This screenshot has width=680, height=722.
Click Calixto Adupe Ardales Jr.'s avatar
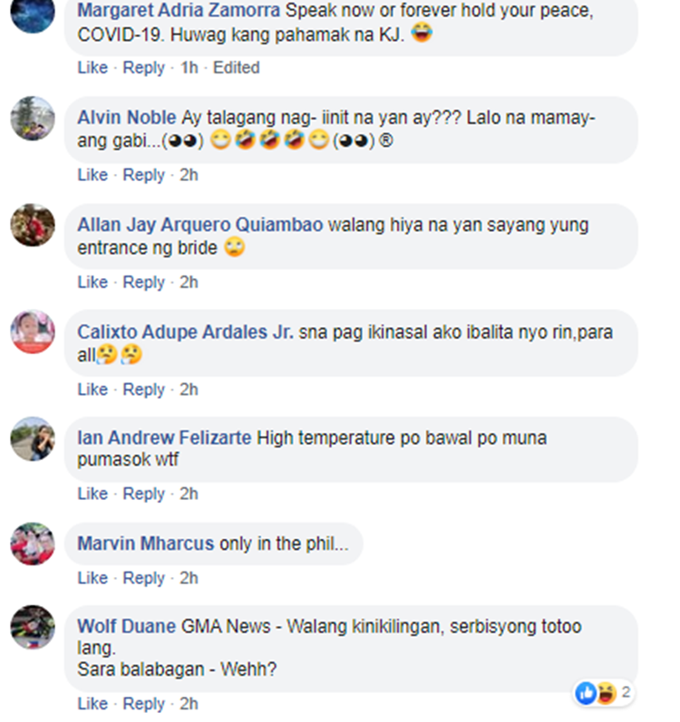[x=33, y=332]
